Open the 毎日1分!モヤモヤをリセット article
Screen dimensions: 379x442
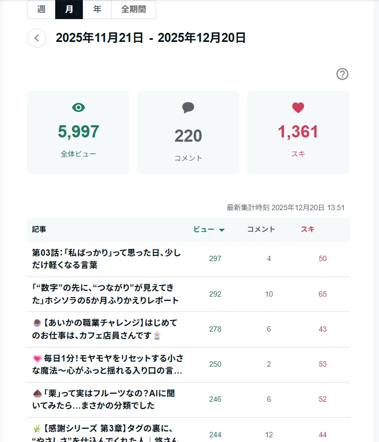point(108,364)
